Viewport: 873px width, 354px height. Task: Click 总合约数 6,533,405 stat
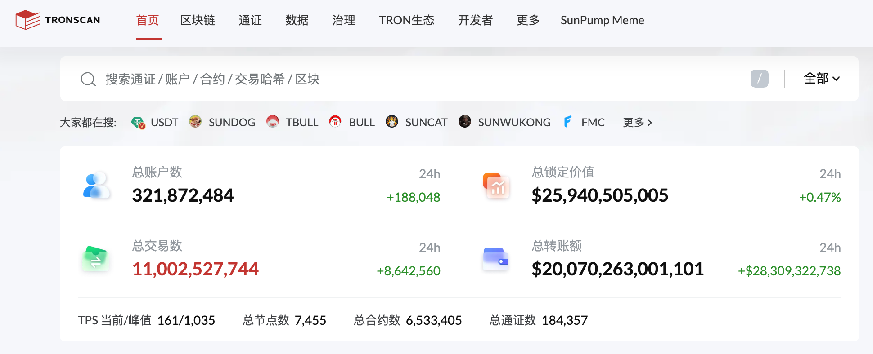click(x=408, y=320)
